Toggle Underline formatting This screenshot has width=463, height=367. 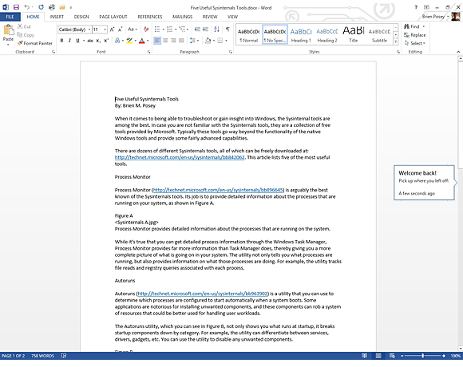click(x=77, y=41)
